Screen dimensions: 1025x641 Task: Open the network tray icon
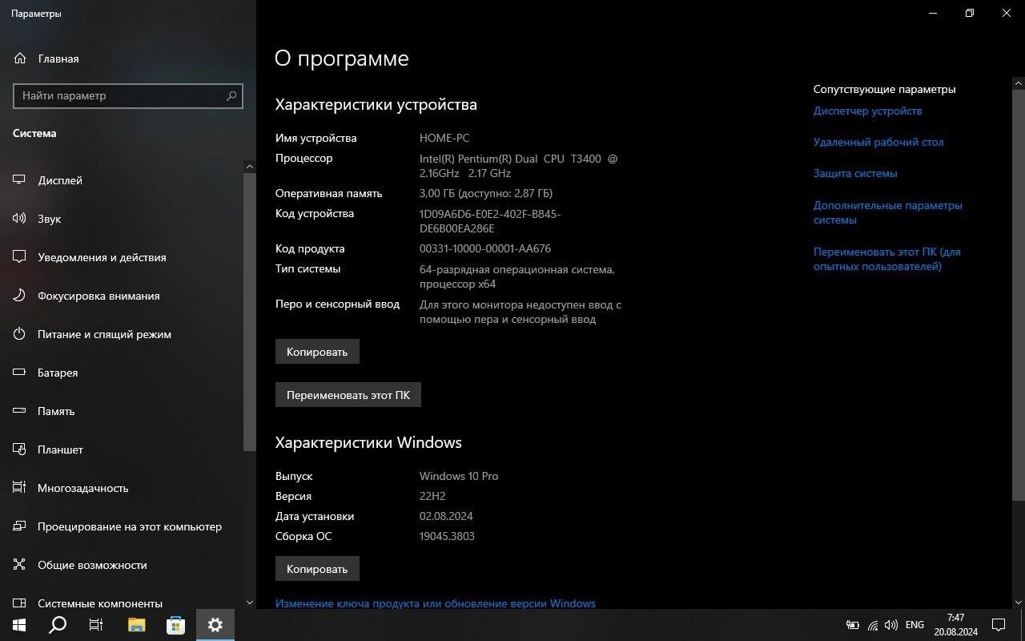tap(873, 625)
